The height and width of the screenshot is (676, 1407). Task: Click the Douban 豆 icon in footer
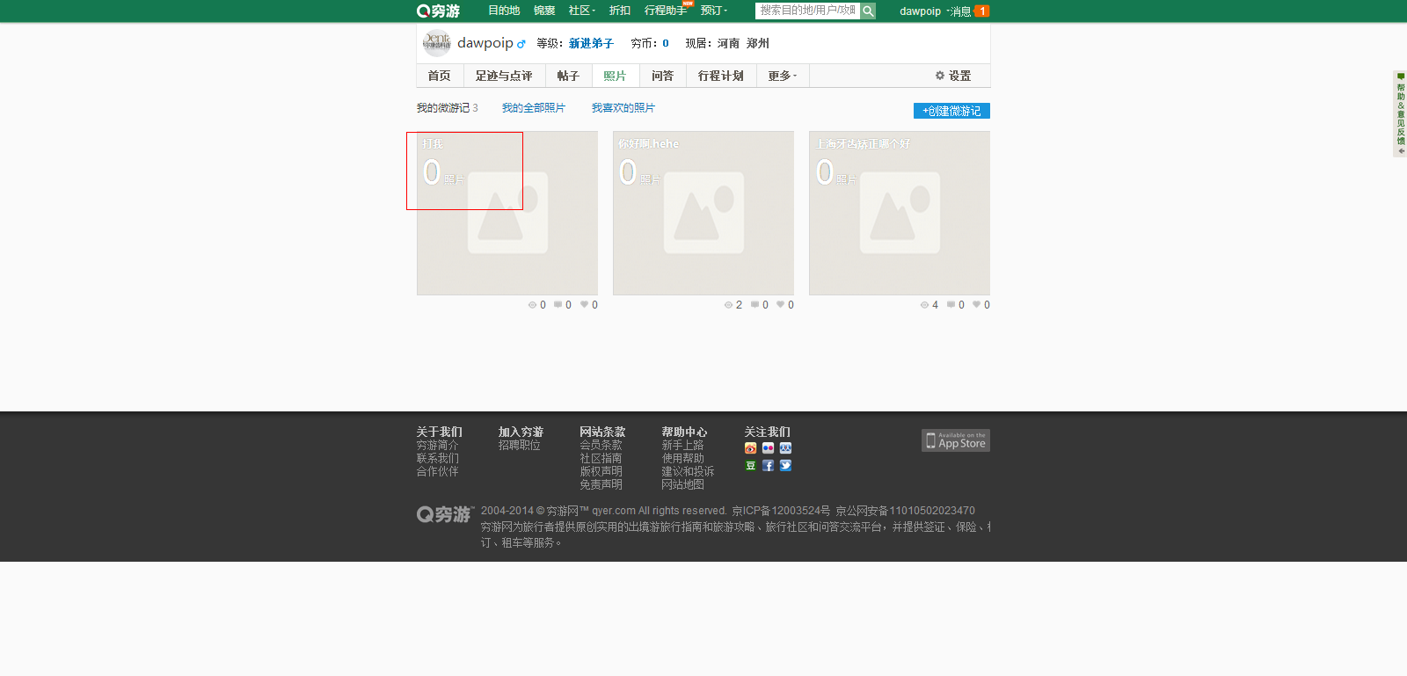coord(750,466)
